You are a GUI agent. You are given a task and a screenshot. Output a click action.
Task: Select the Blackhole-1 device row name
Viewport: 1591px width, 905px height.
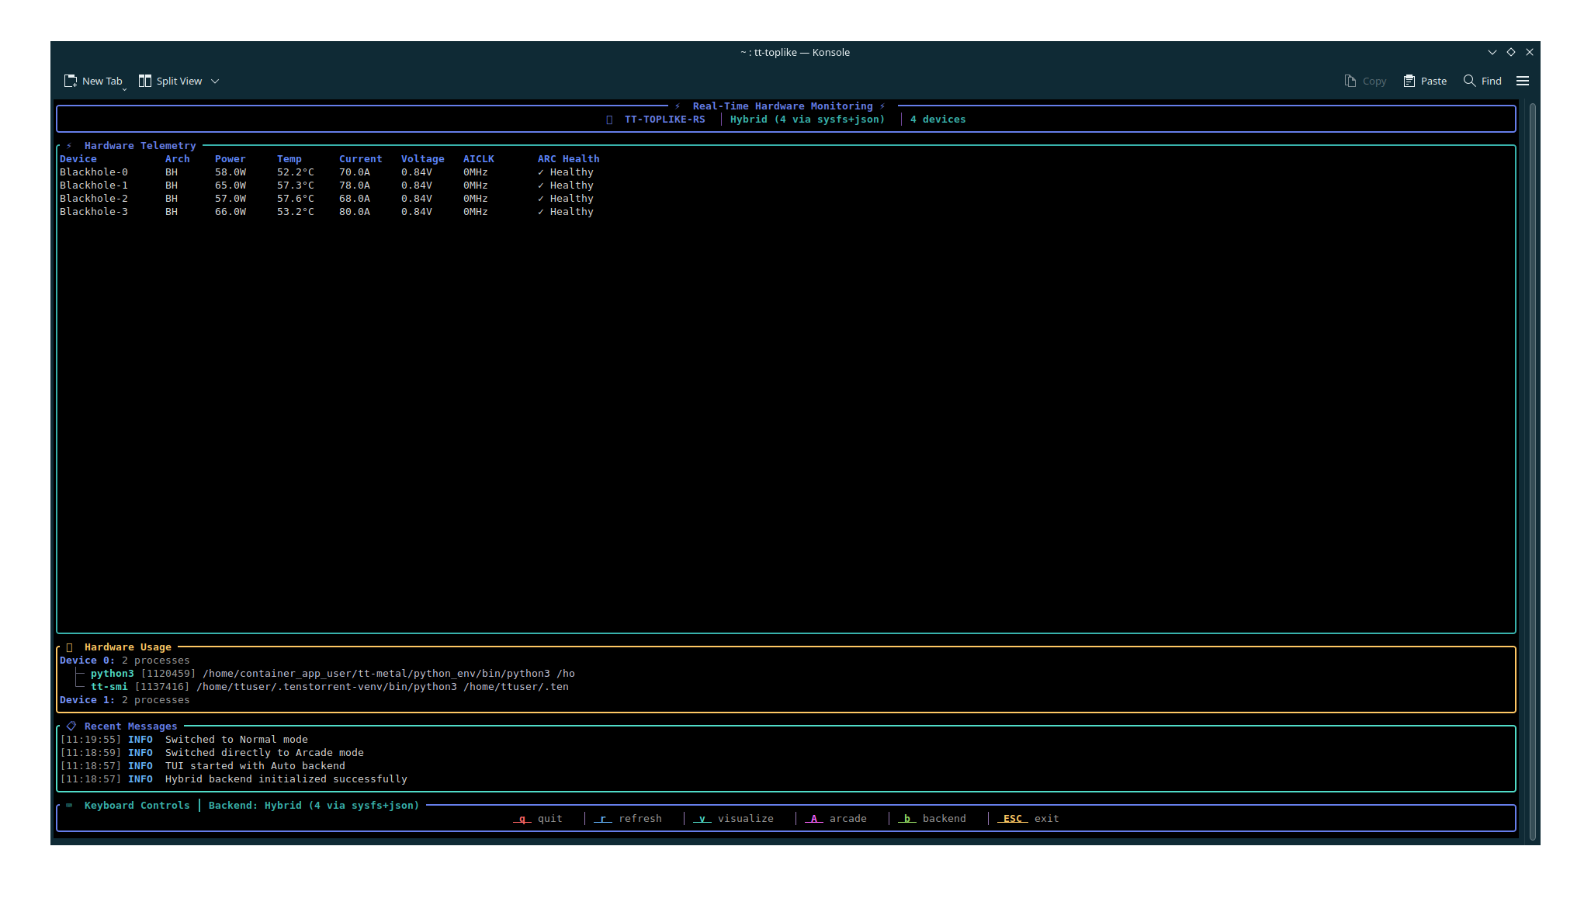[94, 186]
